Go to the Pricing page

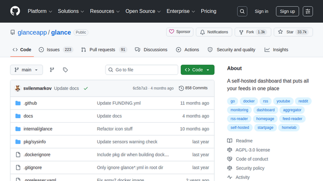tap(208, 11)
